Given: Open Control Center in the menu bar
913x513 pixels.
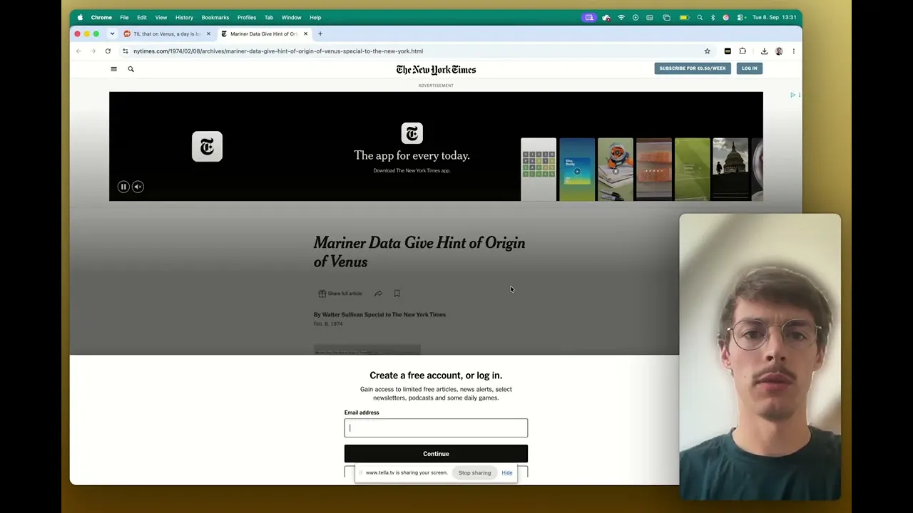Looking at the screenshot, I should [x=741, y=17].
